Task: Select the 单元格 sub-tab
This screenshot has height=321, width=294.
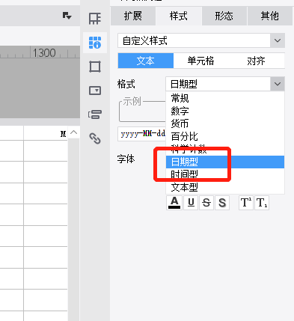Action: pos(200,61)
